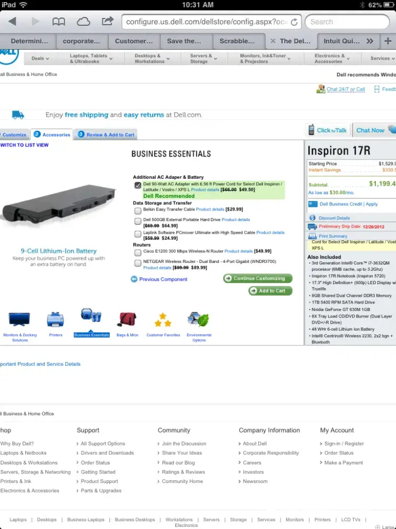Image resolution: width=396 pixels, height=529 pixels.
Task: Select Customer Favorites stars icon
Action: 163,320
